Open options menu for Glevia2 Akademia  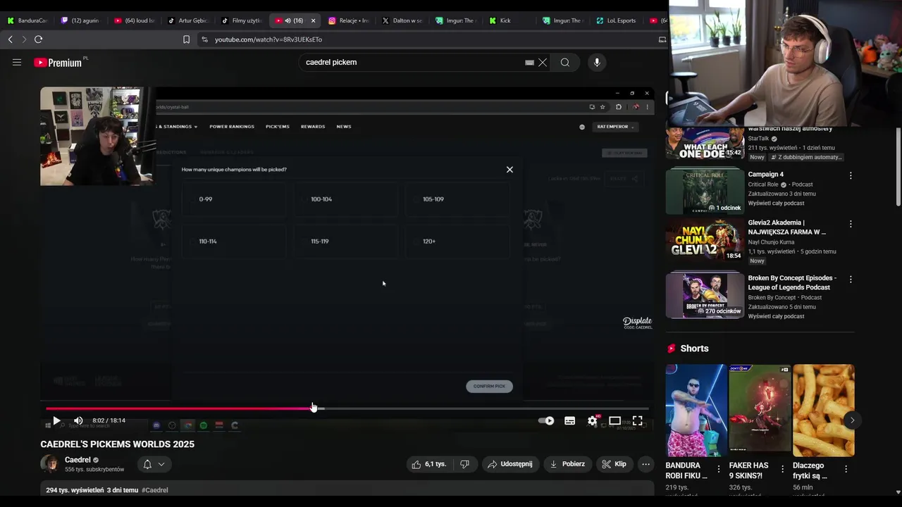[851, 224]
